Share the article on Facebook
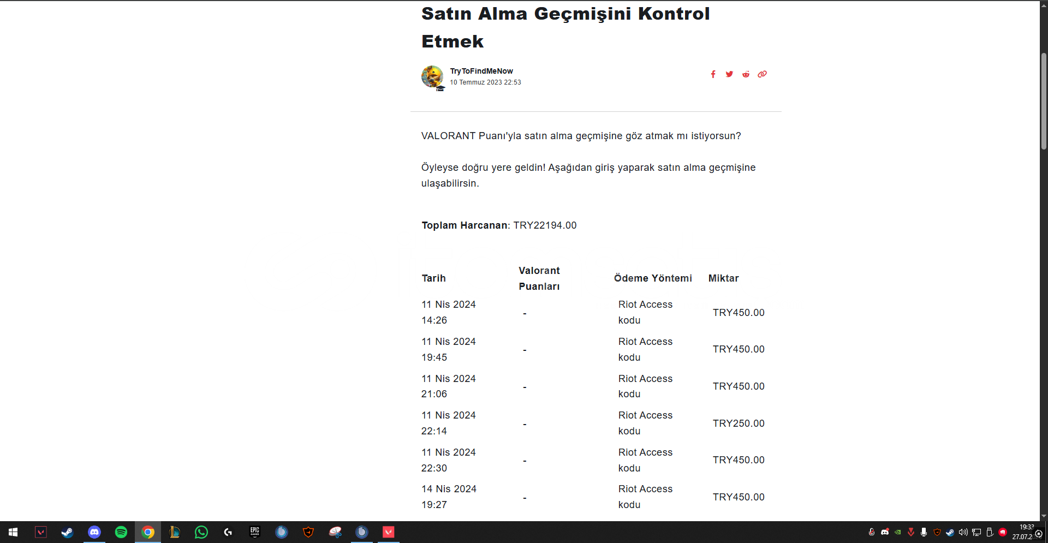 pos(713,74)
